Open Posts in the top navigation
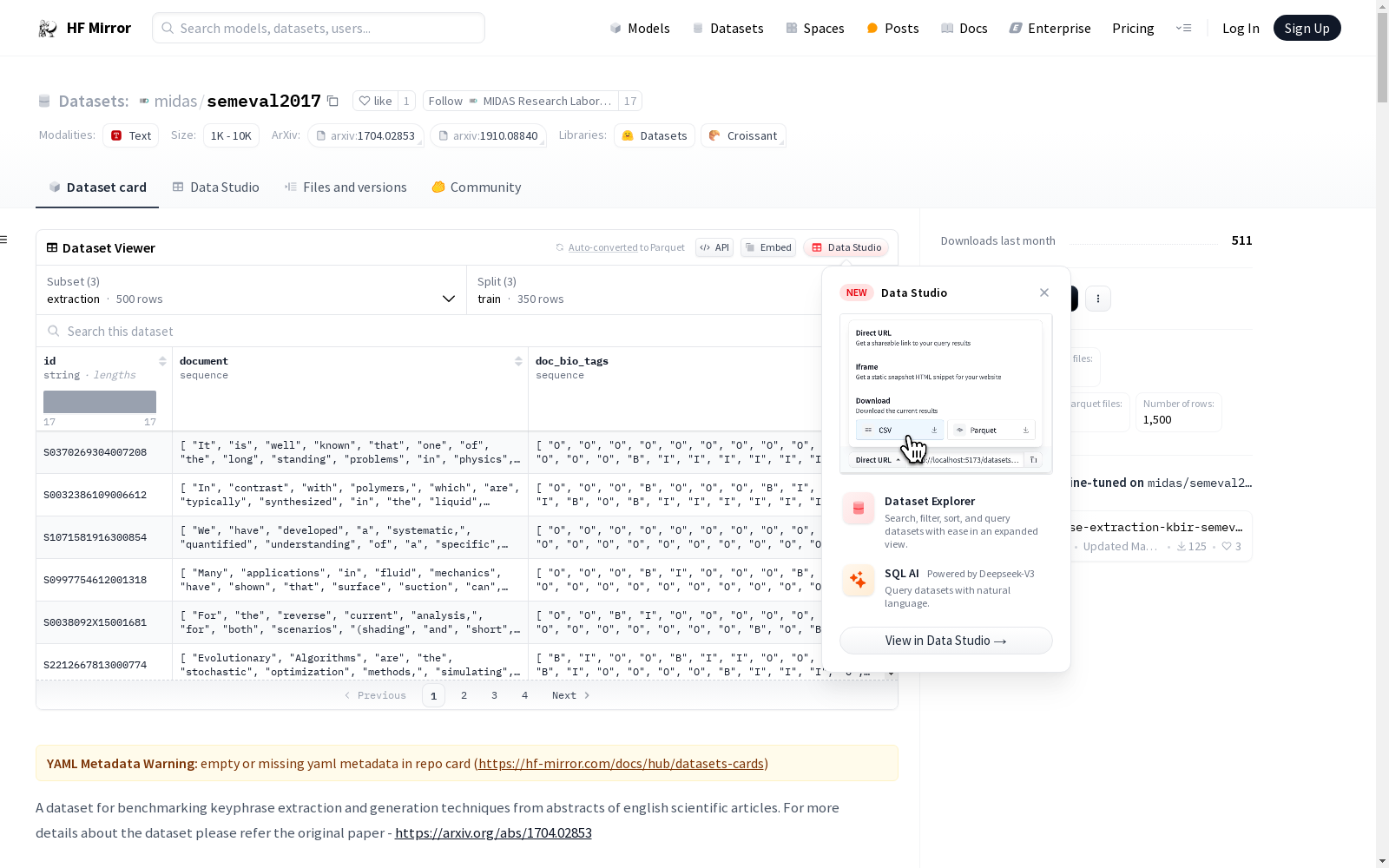 tap(892, 28)
